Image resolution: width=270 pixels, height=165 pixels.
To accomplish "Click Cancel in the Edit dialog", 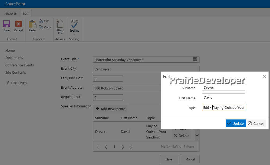I will (256, 123).
